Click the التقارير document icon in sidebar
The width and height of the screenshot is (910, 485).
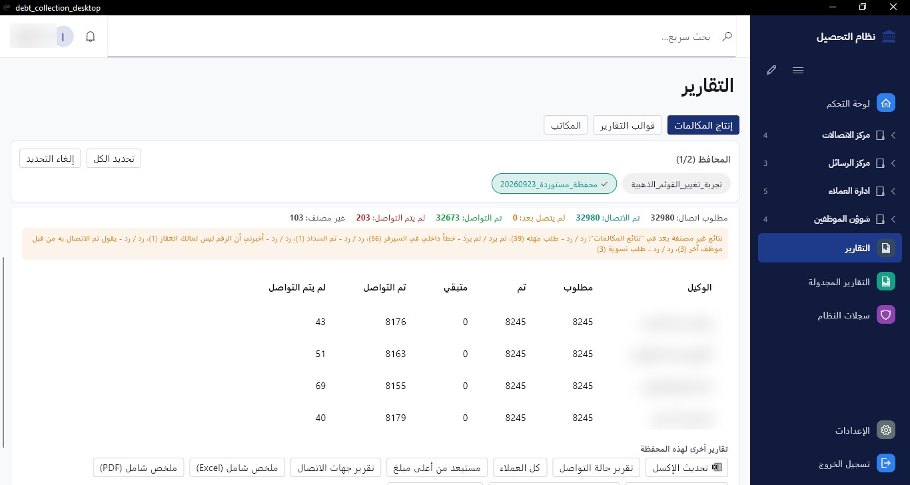885,248
